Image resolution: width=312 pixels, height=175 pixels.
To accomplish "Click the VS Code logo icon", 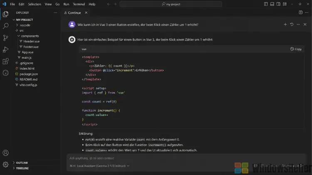I will coord(4,4).
